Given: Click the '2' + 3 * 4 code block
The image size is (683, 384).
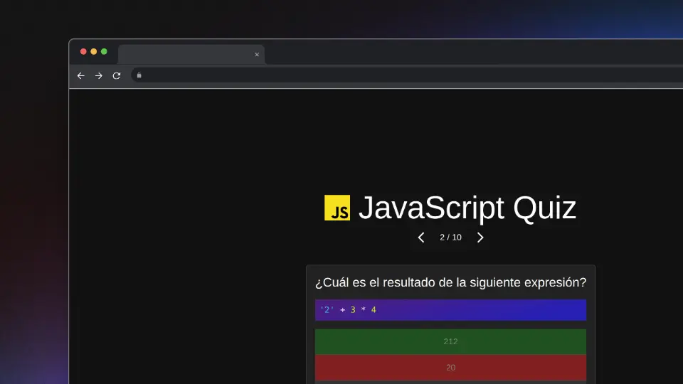Looking at the screenshot, I should [450, 310].
